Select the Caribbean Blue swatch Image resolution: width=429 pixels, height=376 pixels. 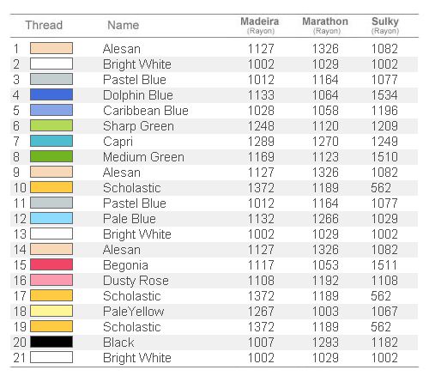51,110
